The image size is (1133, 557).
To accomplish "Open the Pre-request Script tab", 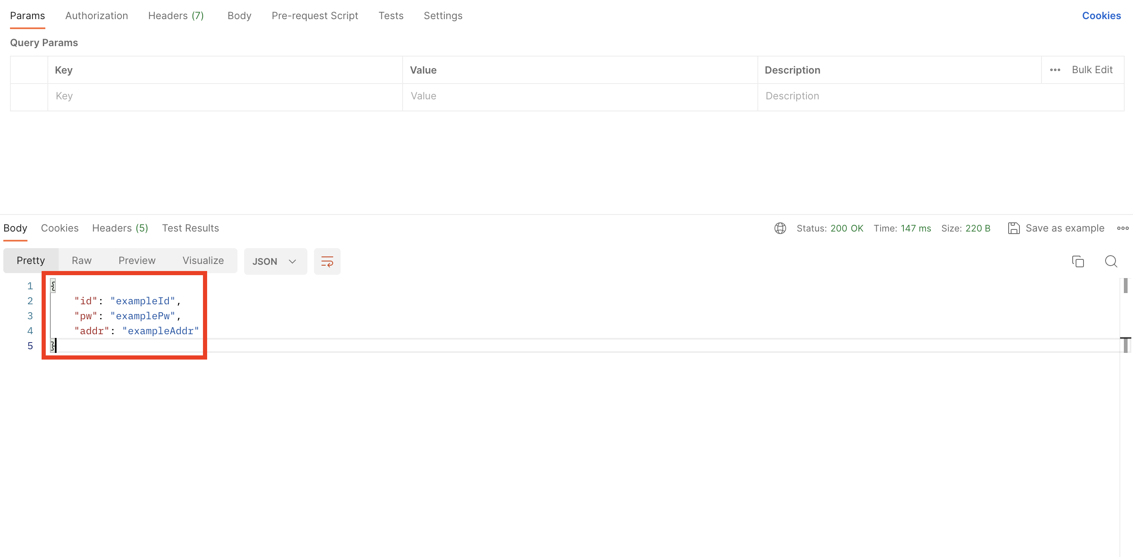I will [314, 16].
